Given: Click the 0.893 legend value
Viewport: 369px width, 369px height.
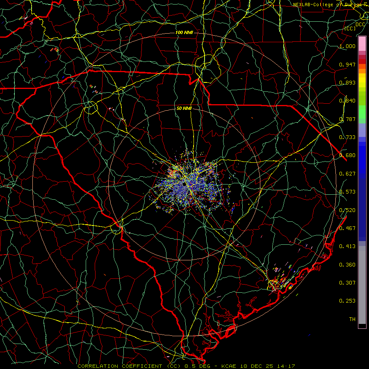Looking at the screenshot, I should point(347,82).
